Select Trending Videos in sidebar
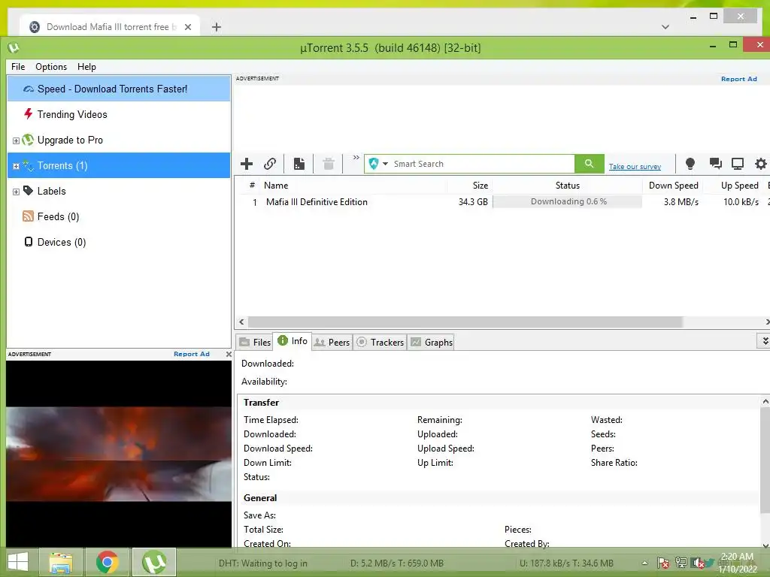 (x=119, y=114)
